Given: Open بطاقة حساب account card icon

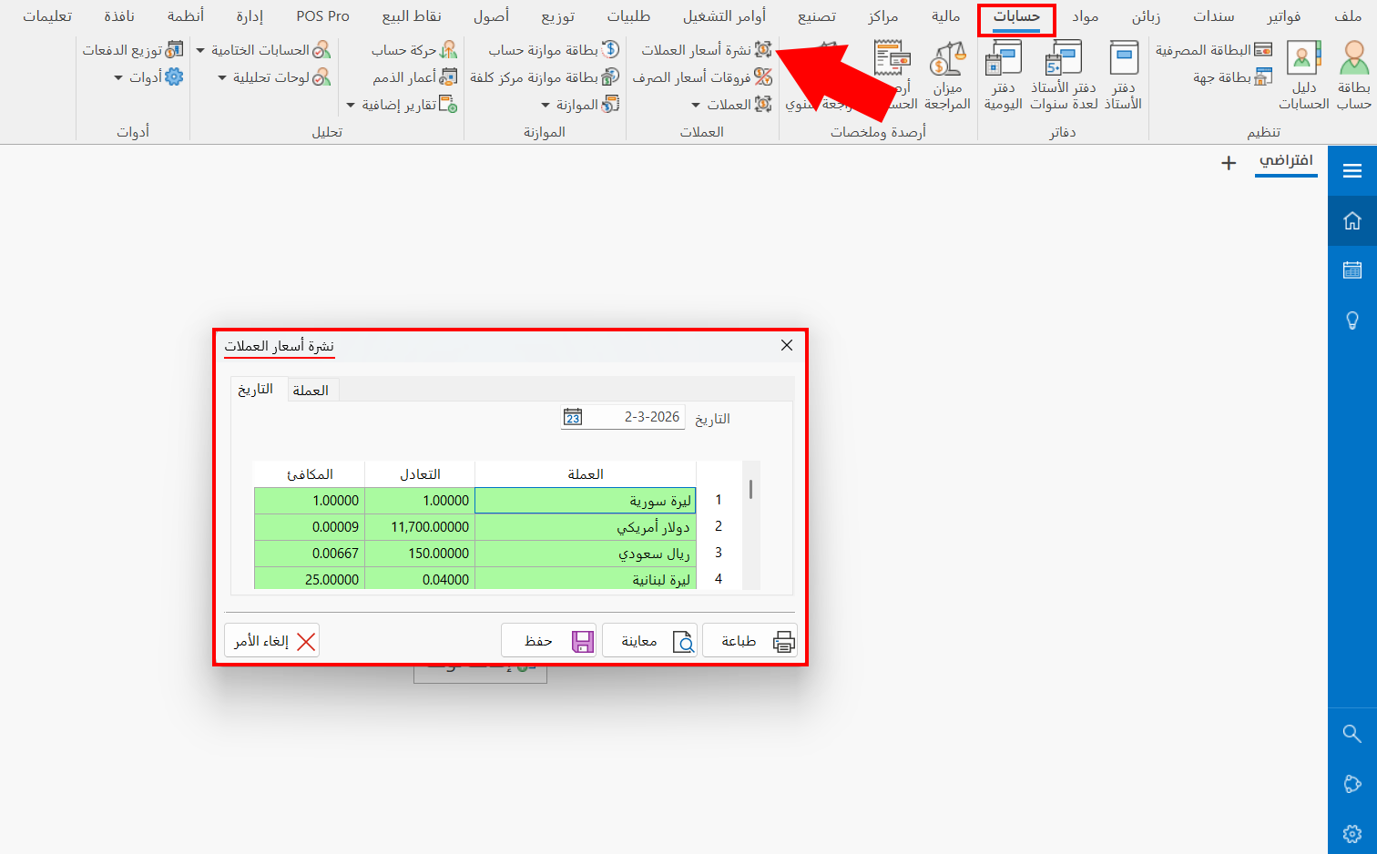Looking at the screenshot, I should coord(1354,76).
